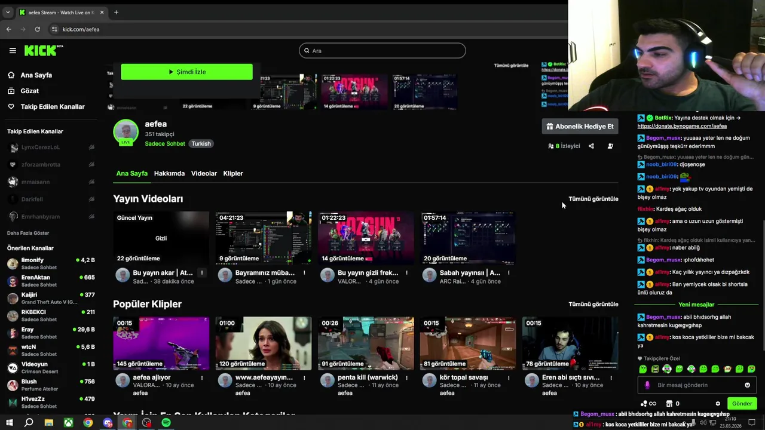Screen dimensions: 765x430
Task: Open Spotify from the taskbar
Action: pos(166,423)
